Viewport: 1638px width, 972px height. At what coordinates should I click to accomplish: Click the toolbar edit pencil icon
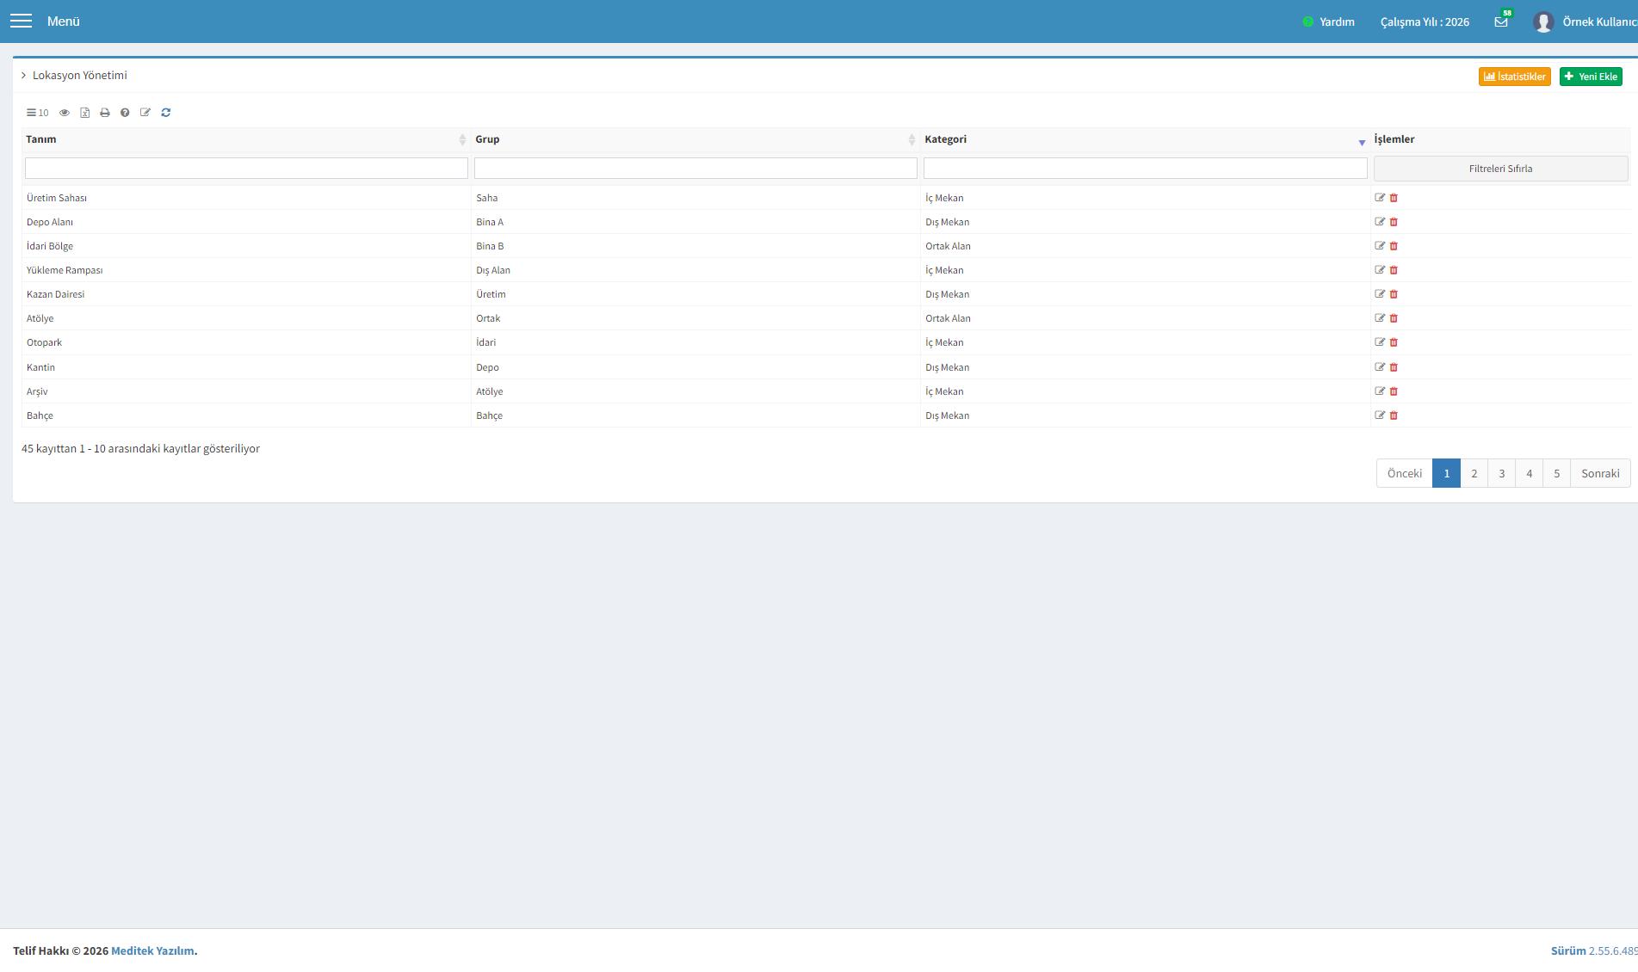(145, 113)
